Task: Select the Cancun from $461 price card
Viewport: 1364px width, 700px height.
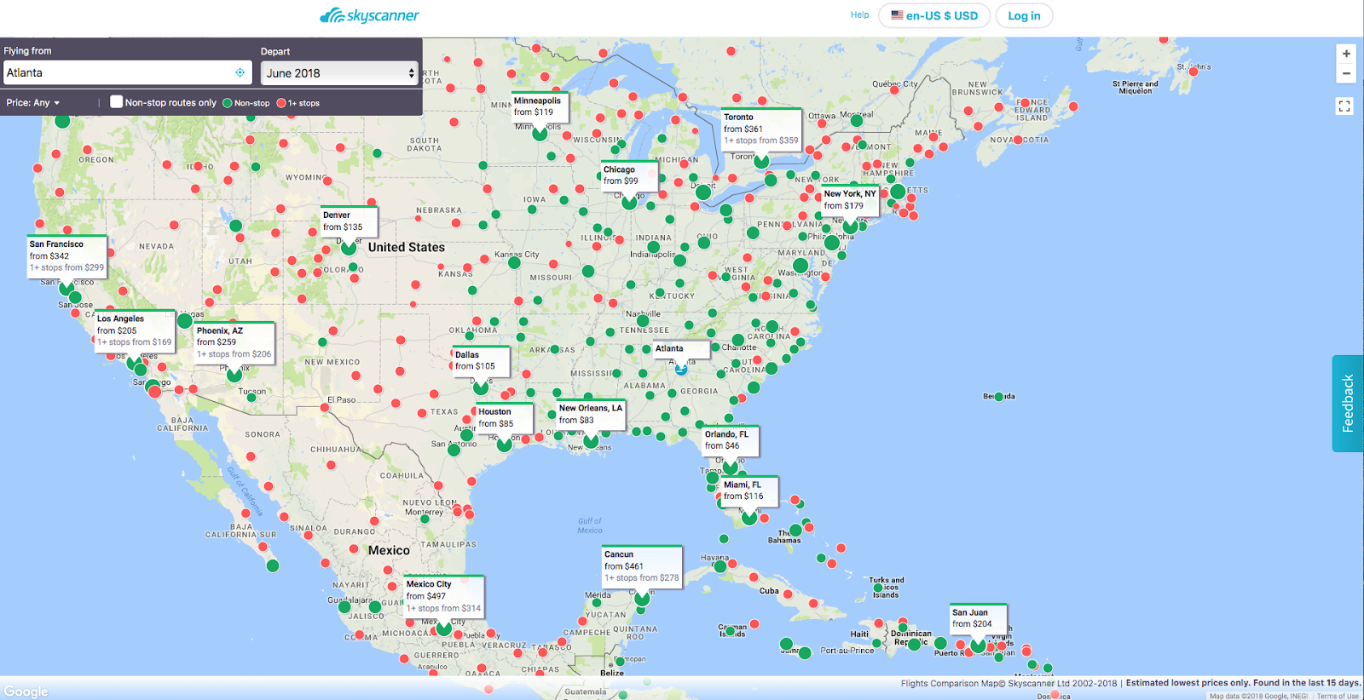Action: tap(642, 566)
